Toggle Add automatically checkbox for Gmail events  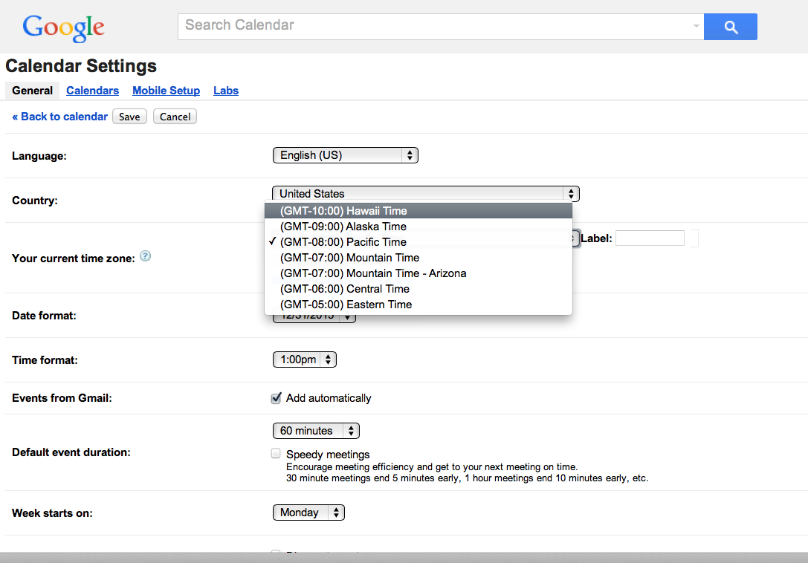tap(277, 397)
